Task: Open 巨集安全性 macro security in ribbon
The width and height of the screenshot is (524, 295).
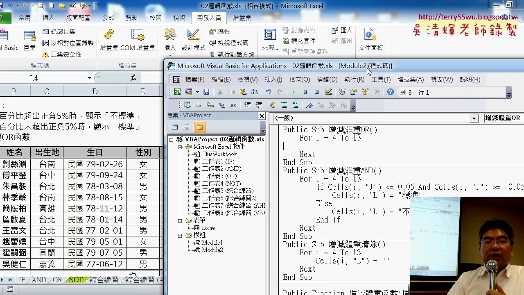Action: point(62,54)
